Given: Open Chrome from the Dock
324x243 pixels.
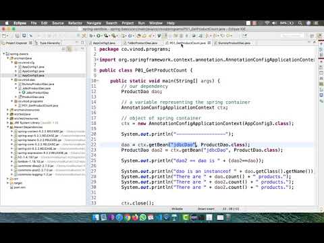Looking at the screenshot, I should 128,217.
